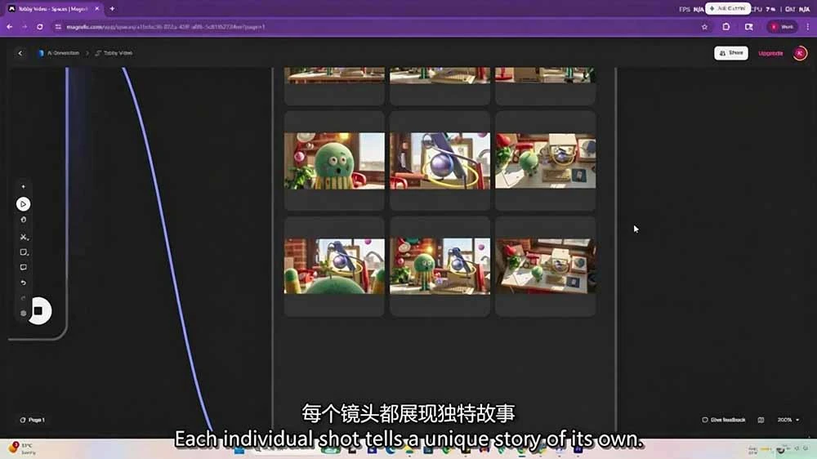Click the browser forward arrow

pyautogui.click(x=25, y=27)
